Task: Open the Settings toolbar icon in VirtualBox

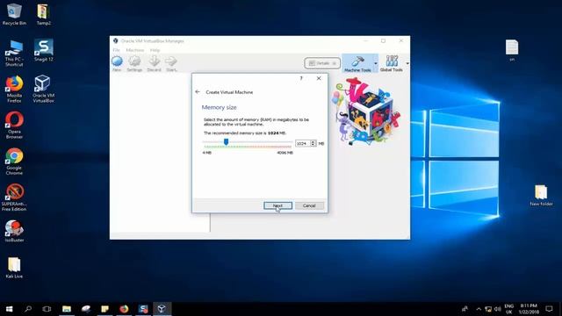Action: coord(134,64)
